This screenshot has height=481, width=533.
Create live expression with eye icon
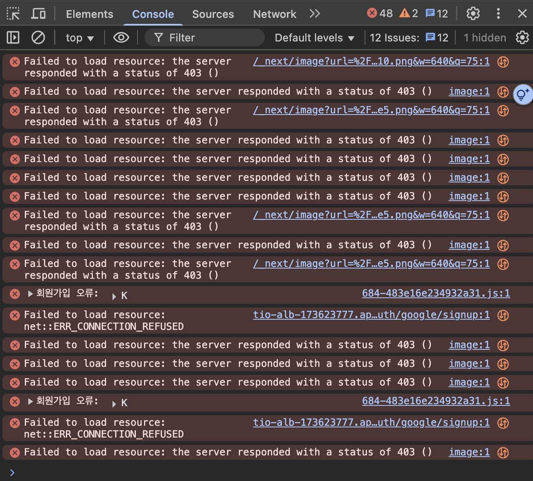click(121, 38)
